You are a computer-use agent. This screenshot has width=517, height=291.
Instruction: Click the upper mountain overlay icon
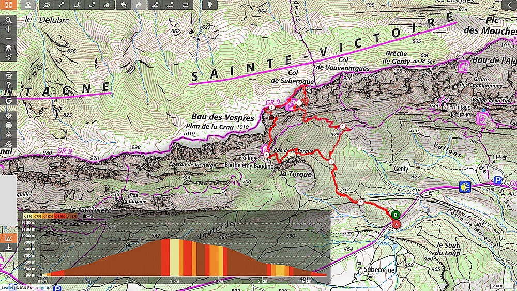[8, 134]
